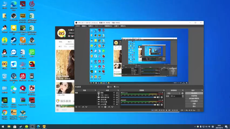Undock the Controls panel via header icon

coord(202,90)
